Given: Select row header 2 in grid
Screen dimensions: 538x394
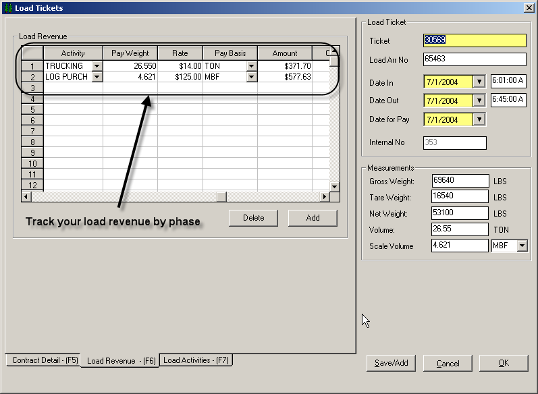Looking at the screenshot, I should pyautogui.click(x=32, y=77).
